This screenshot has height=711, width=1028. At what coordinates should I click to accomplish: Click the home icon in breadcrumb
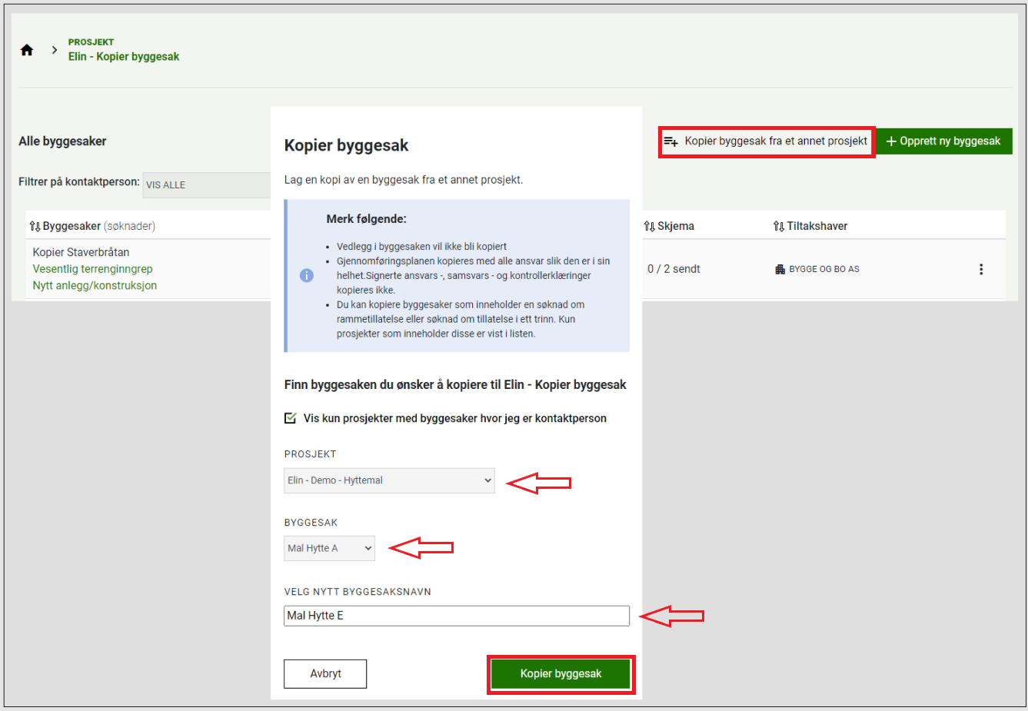pos(27,50)
